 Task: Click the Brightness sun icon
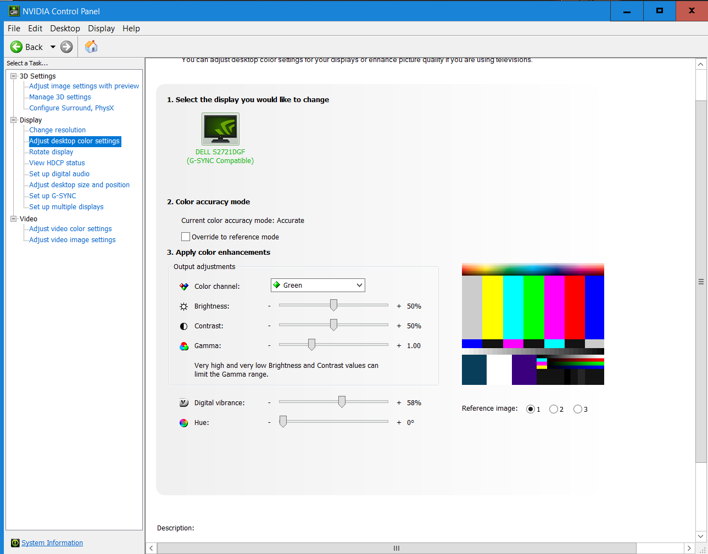click(184, 306)
